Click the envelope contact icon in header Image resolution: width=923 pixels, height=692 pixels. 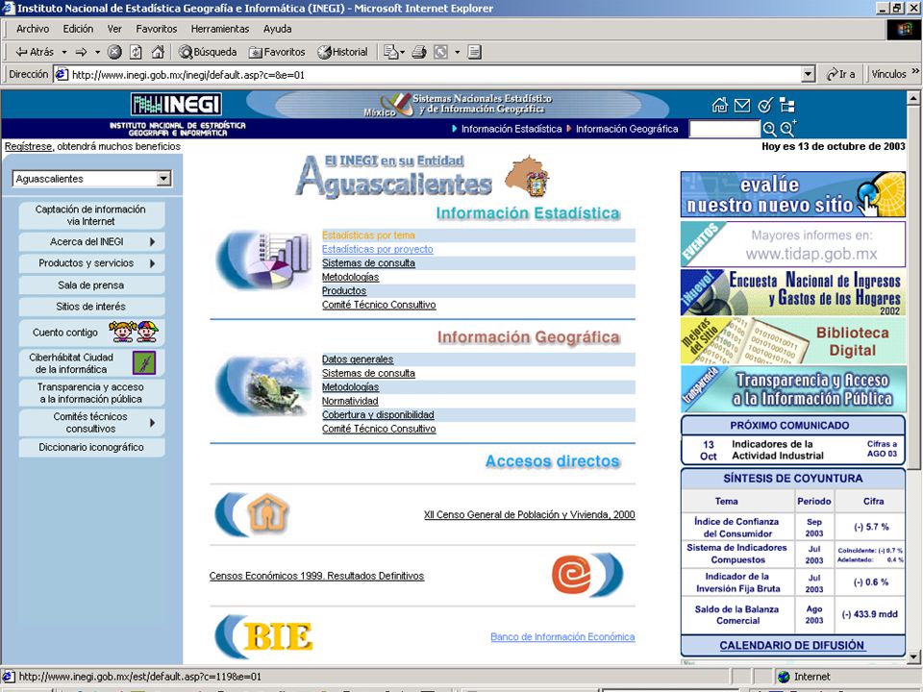(x=742, y=106)
